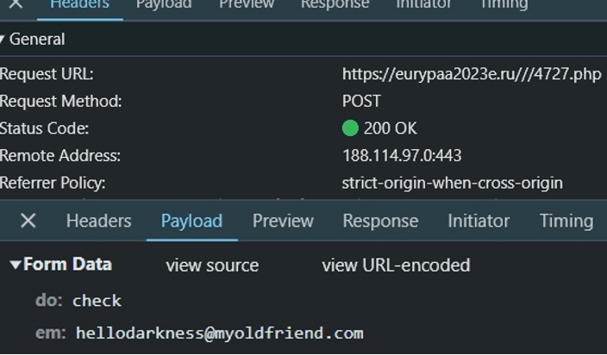Click the view source link
Image resolution: width=607 pixels, height=355 pixels.
tap(212, 265)
